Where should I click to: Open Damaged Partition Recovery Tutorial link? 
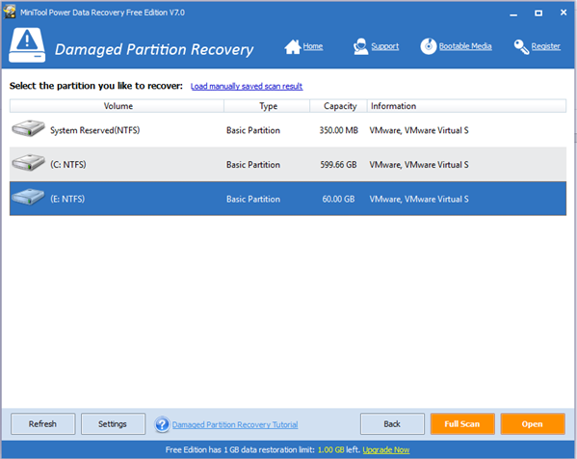point(235,424)
